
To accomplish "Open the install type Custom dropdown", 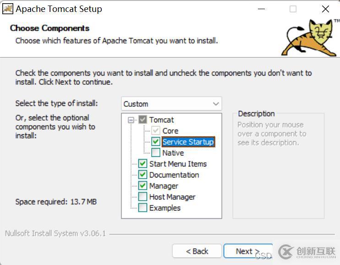I will click(x=171, y=104).
